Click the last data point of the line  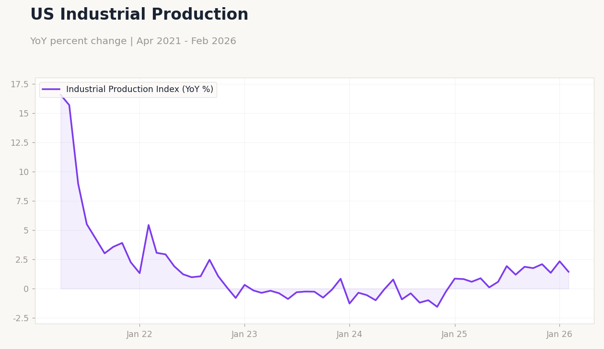point(569,272)
